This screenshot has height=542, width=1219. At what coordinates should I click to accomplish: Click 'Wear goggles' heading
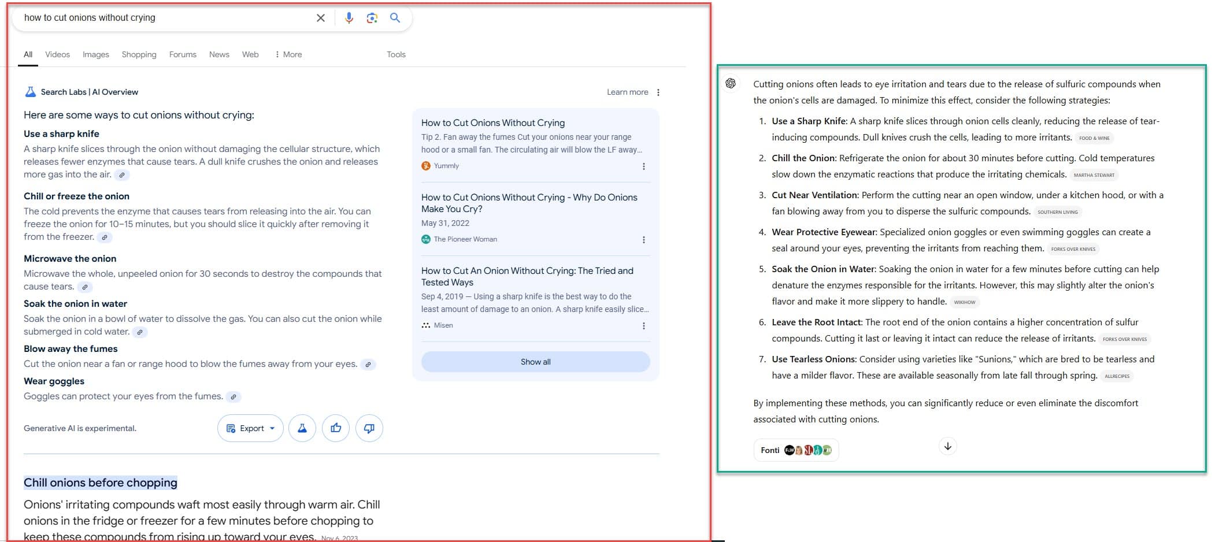pyautogui.click(x=54, y=381)
